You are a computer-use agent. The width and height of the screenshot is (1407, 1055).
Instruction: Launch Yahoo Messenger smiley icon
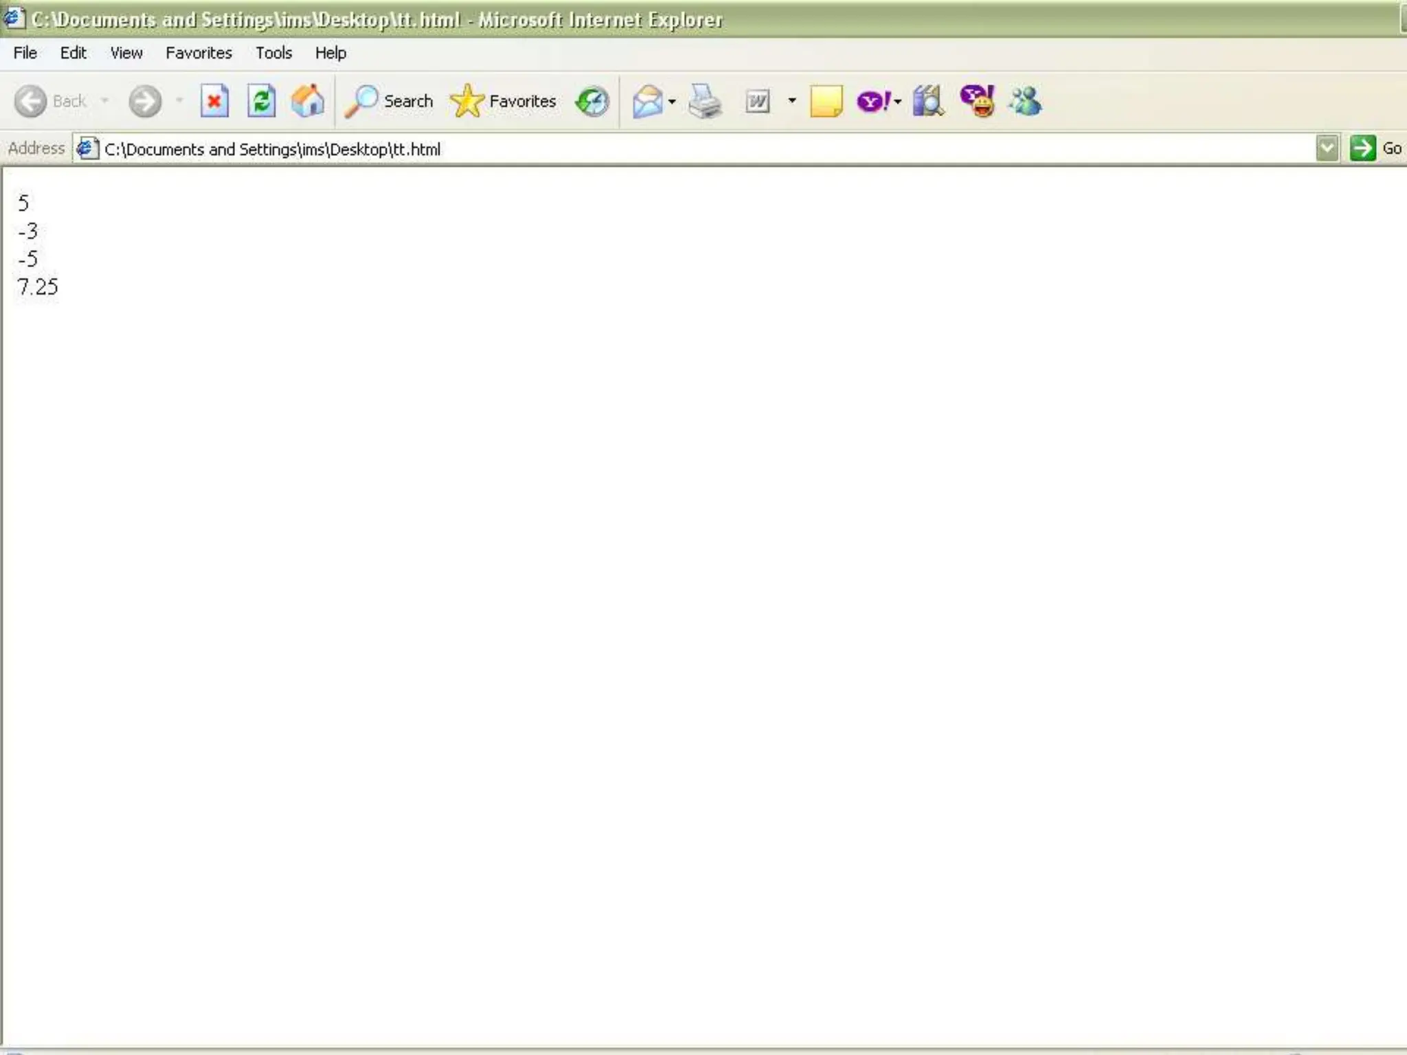978,102
